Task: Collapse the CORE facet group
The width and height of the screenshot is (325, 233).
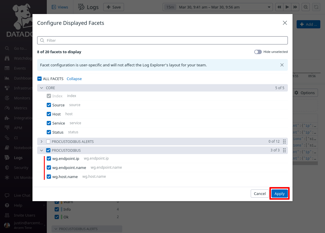Action: pyautogui.click(x=42, y=88)
